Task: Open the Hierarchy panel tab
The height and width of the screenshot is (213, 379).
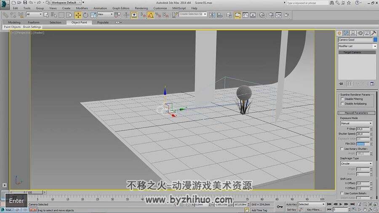Action: tap(353, 33)
